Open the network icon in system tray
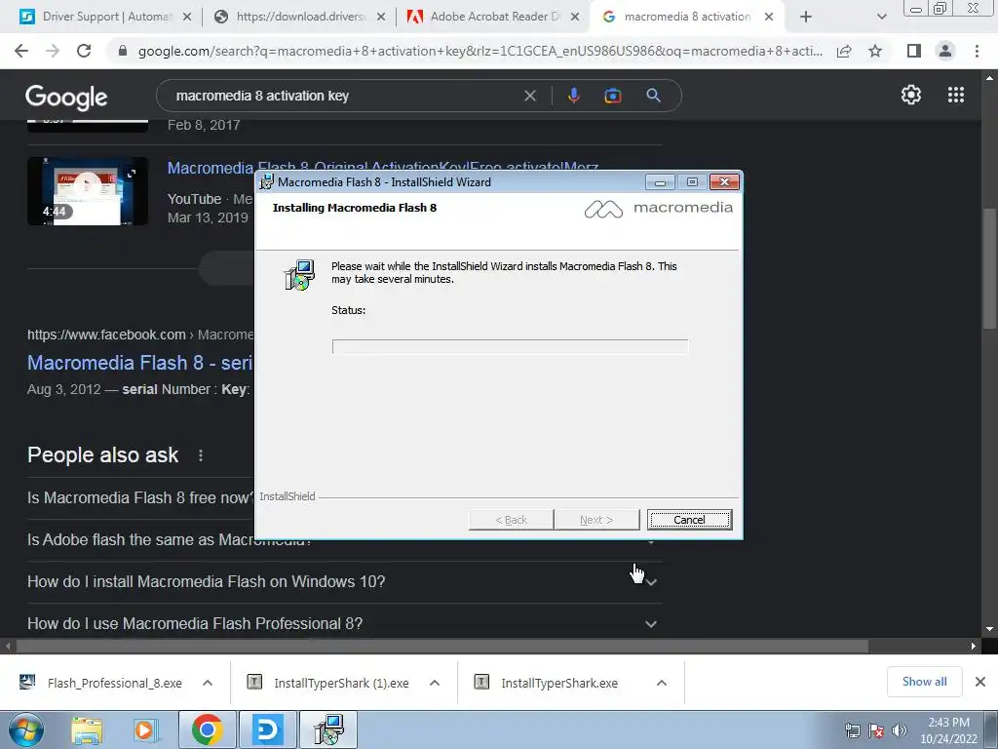The width and height of the screenshot is (998, 749). [852, 730]
